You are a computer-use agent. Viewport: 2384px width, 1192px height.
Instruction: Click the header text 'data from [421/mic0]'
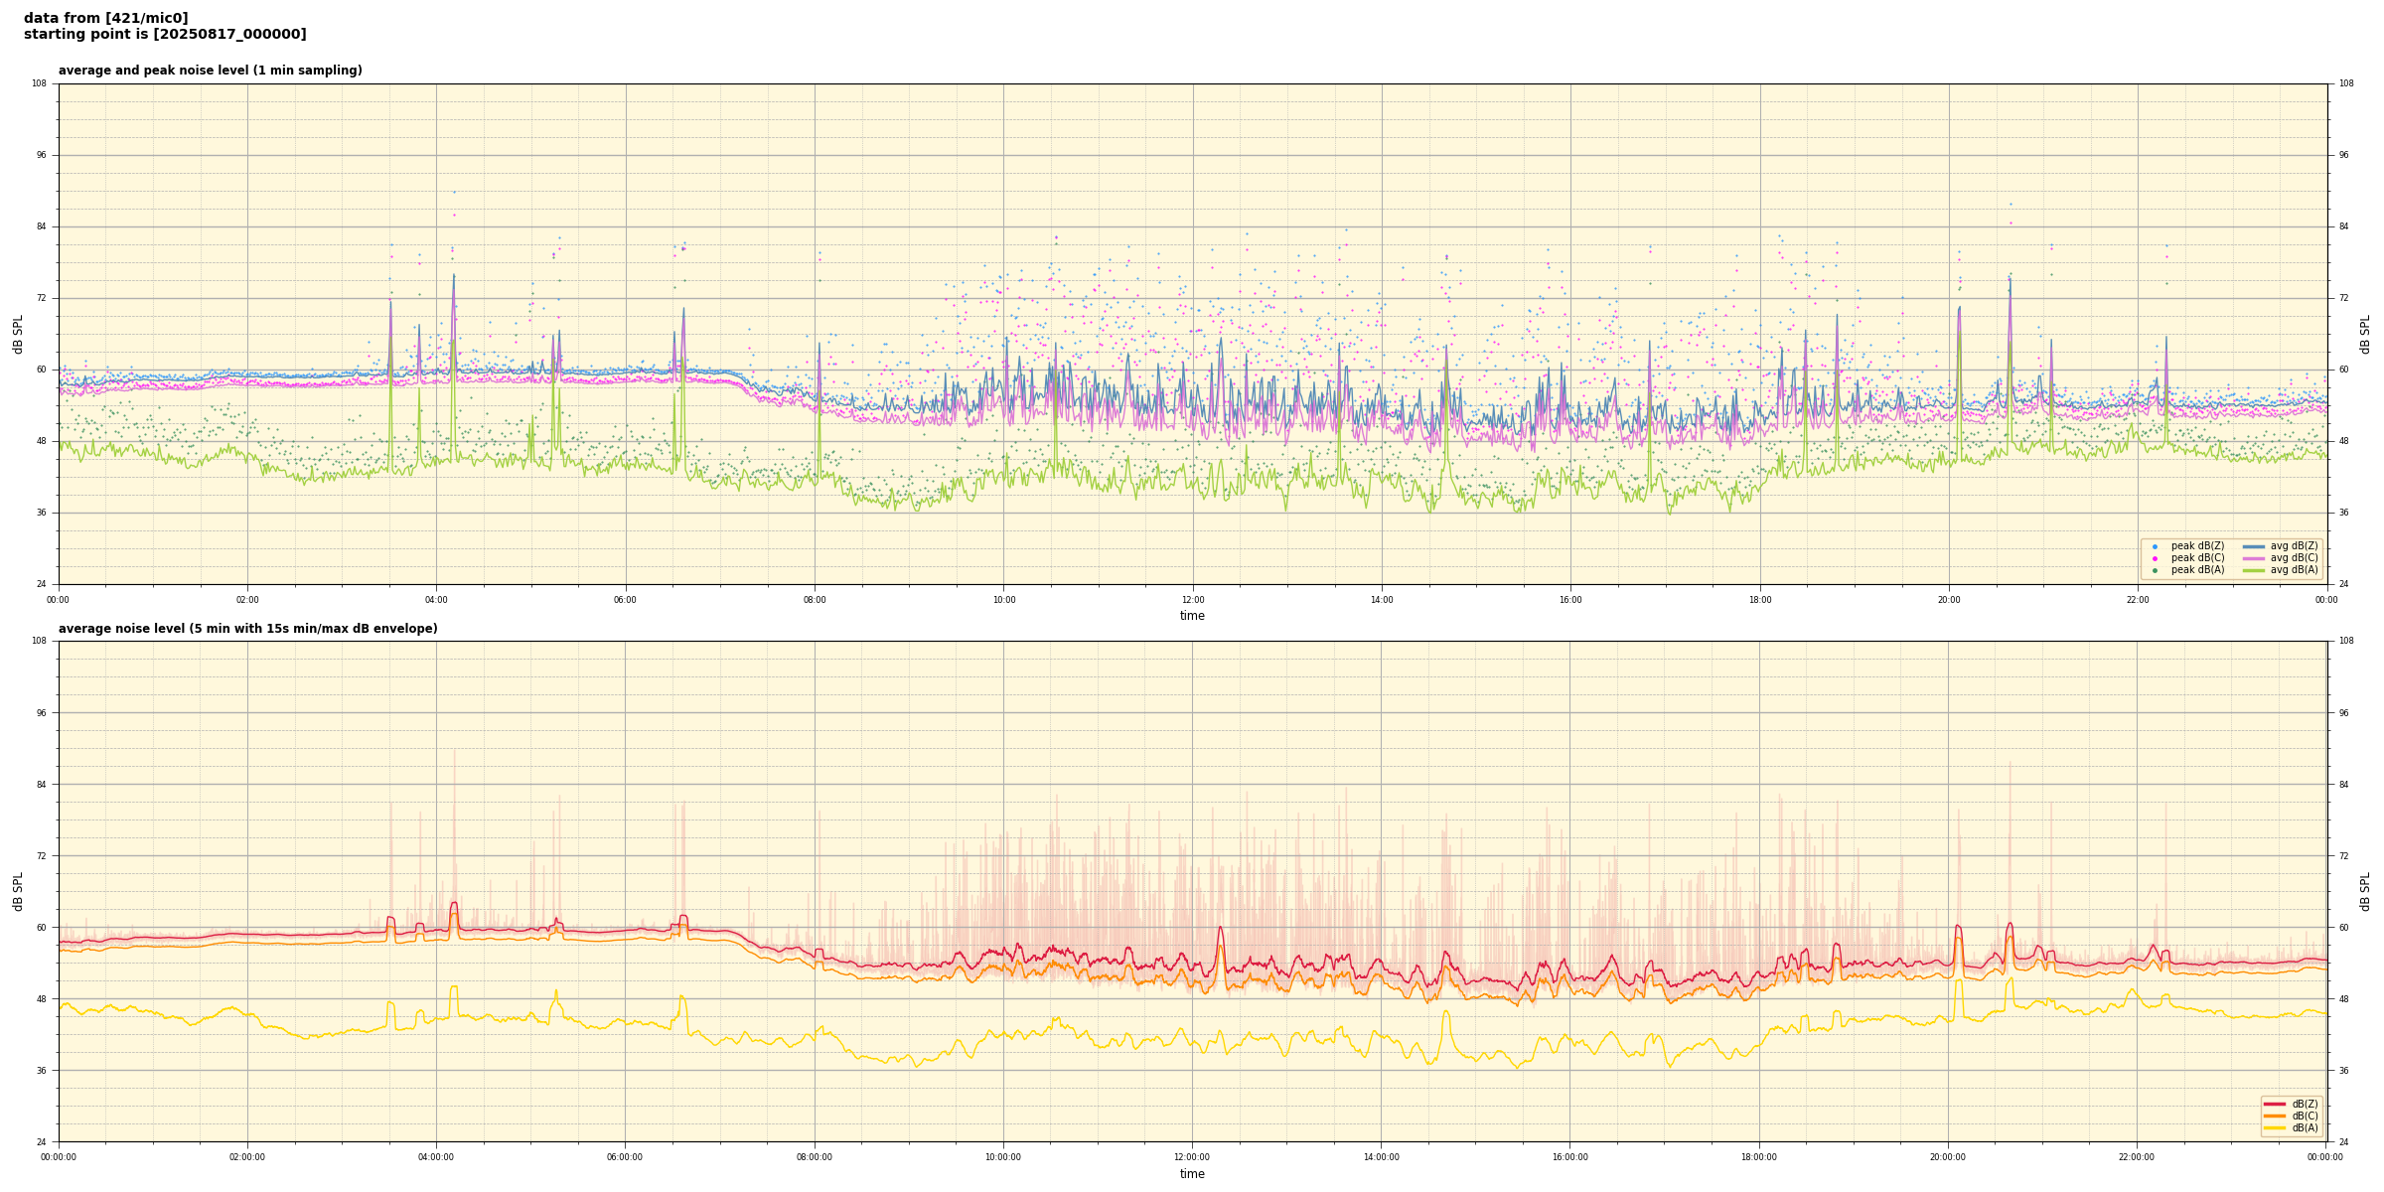(x=105, y=18)
